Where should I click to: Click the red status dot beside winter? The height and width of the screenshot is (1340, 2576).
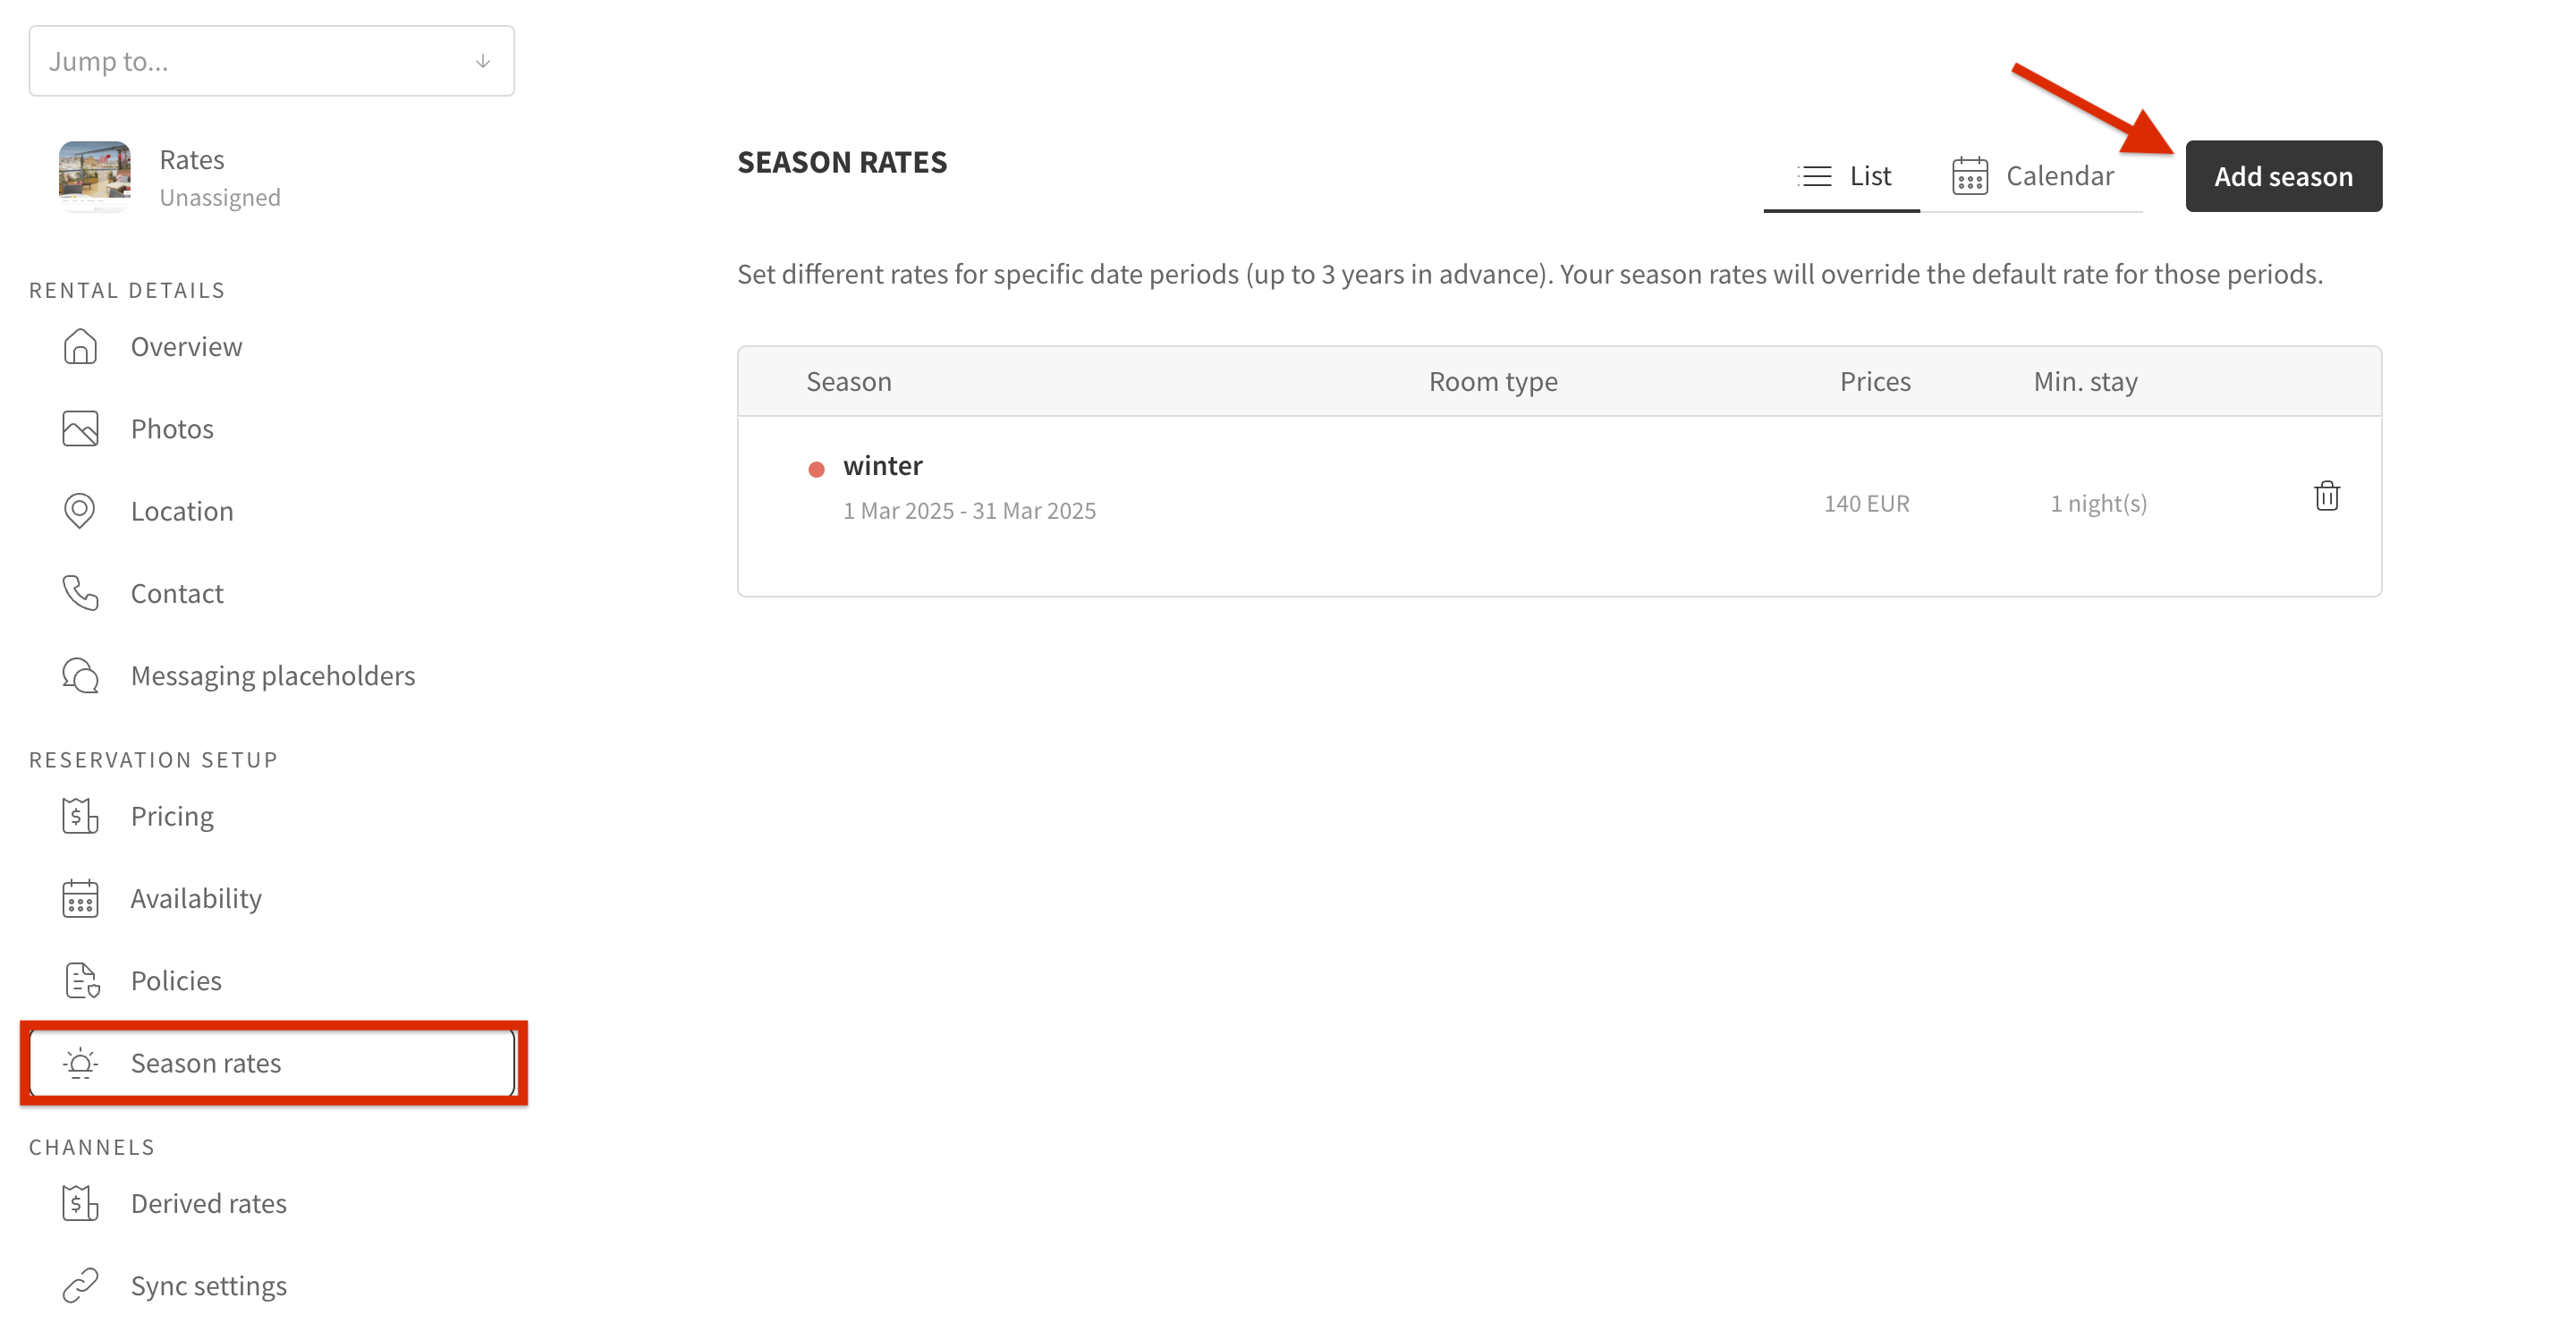click(817, 468)
